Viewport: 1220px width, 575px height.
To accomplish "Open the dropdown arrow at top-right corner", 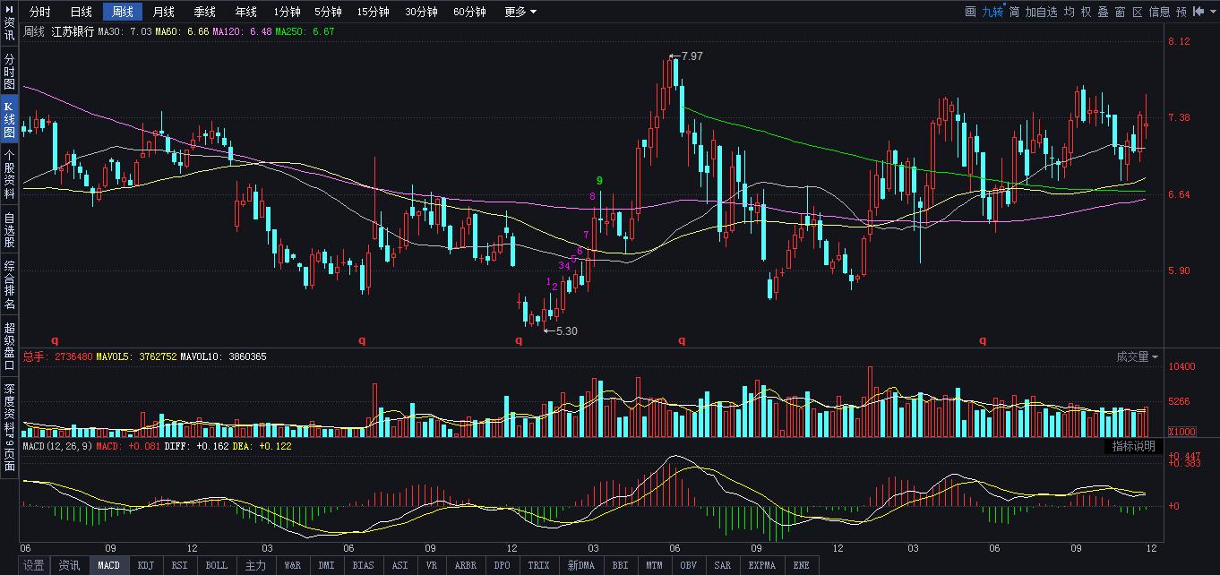I will pos(1212,11).
